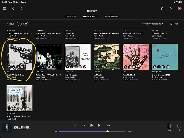The width and height of the screenshot is (184, 138).
Task: Open Smart Bar: Chicago 1985 title
Action: pos(133,33)
